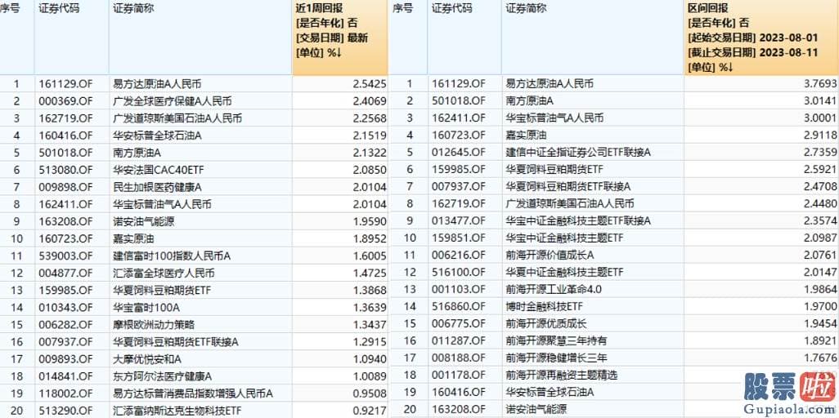The height and width of the screenshot is (418, 839).
Task: Select fund code 009893.OF
Action: click(65, 358)
